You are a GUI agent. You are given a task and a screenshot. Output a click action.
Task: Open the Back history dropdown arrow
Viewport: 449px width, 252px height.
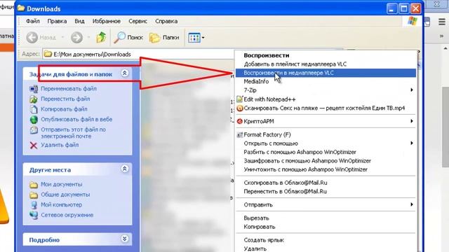click(x=62, y=37)
